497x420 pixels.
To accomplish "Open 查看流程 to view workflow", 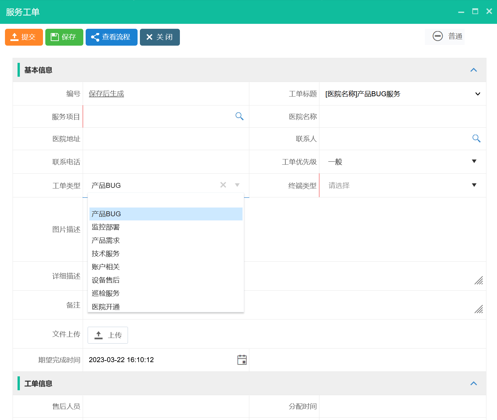I will (111, 37).
